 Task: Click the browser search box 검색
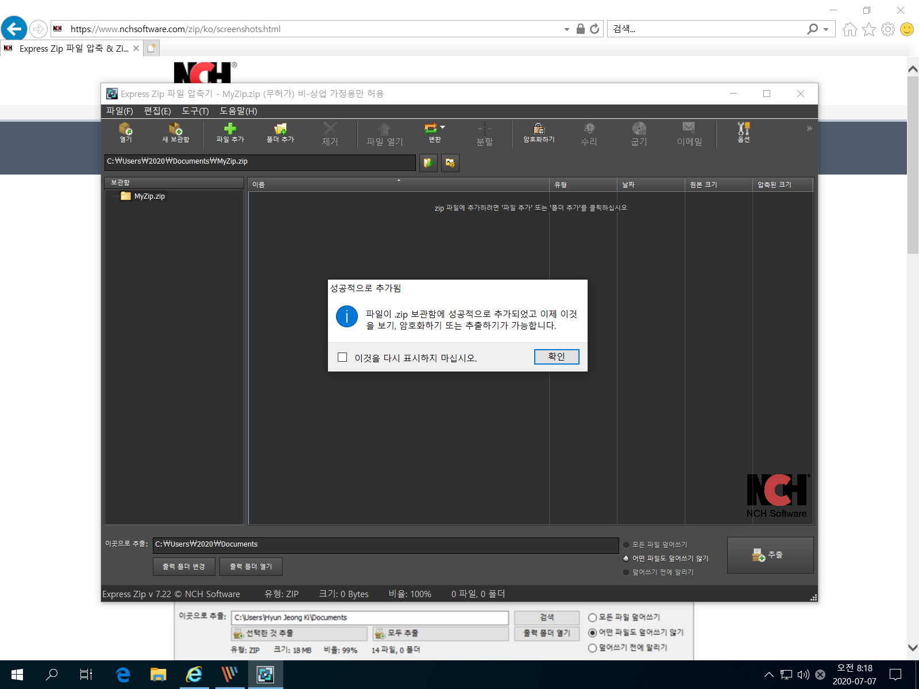pyautogui.click(x=706, y=29)
